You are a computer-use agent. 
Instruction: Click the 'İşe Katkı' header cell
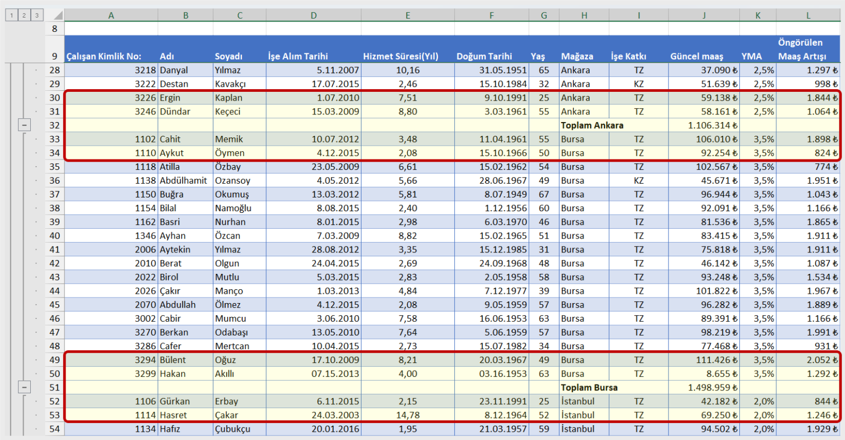(638, 50)
